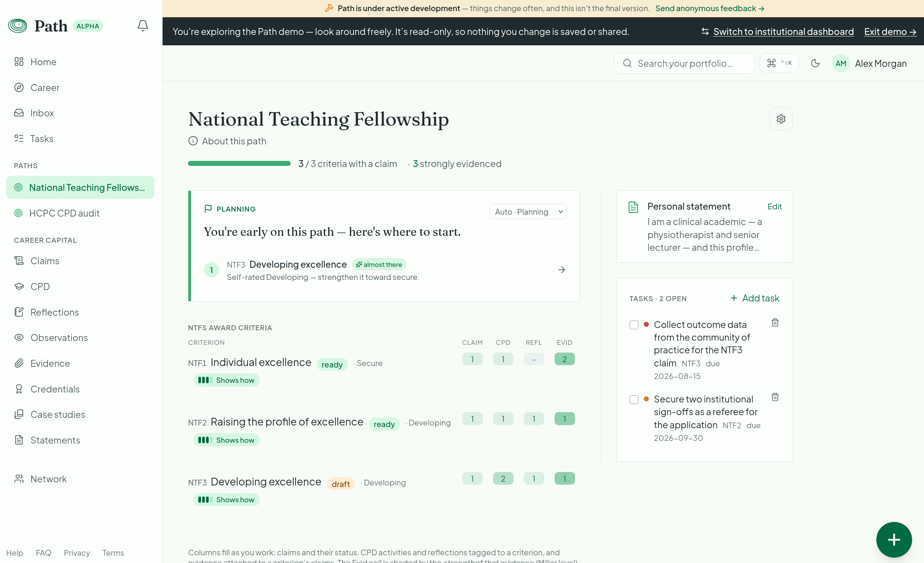Click the NTF1 ready status badge
Image resolution: width=924 pixels, height=563 pixels.
(x=332, y=364)
